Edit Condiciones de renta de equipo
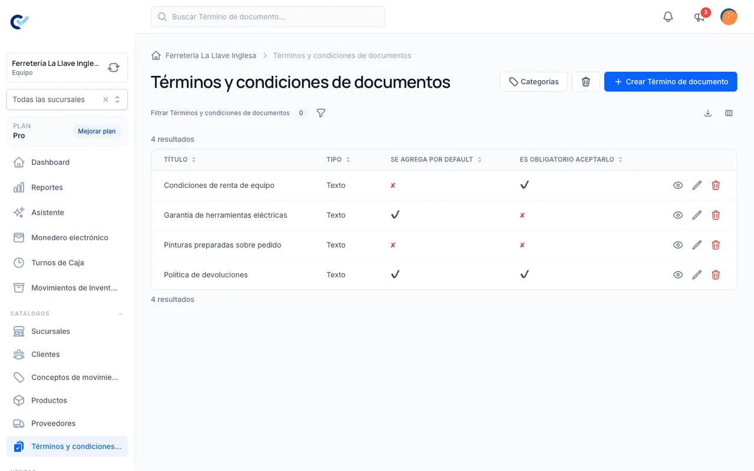 [x=697, y=185]
